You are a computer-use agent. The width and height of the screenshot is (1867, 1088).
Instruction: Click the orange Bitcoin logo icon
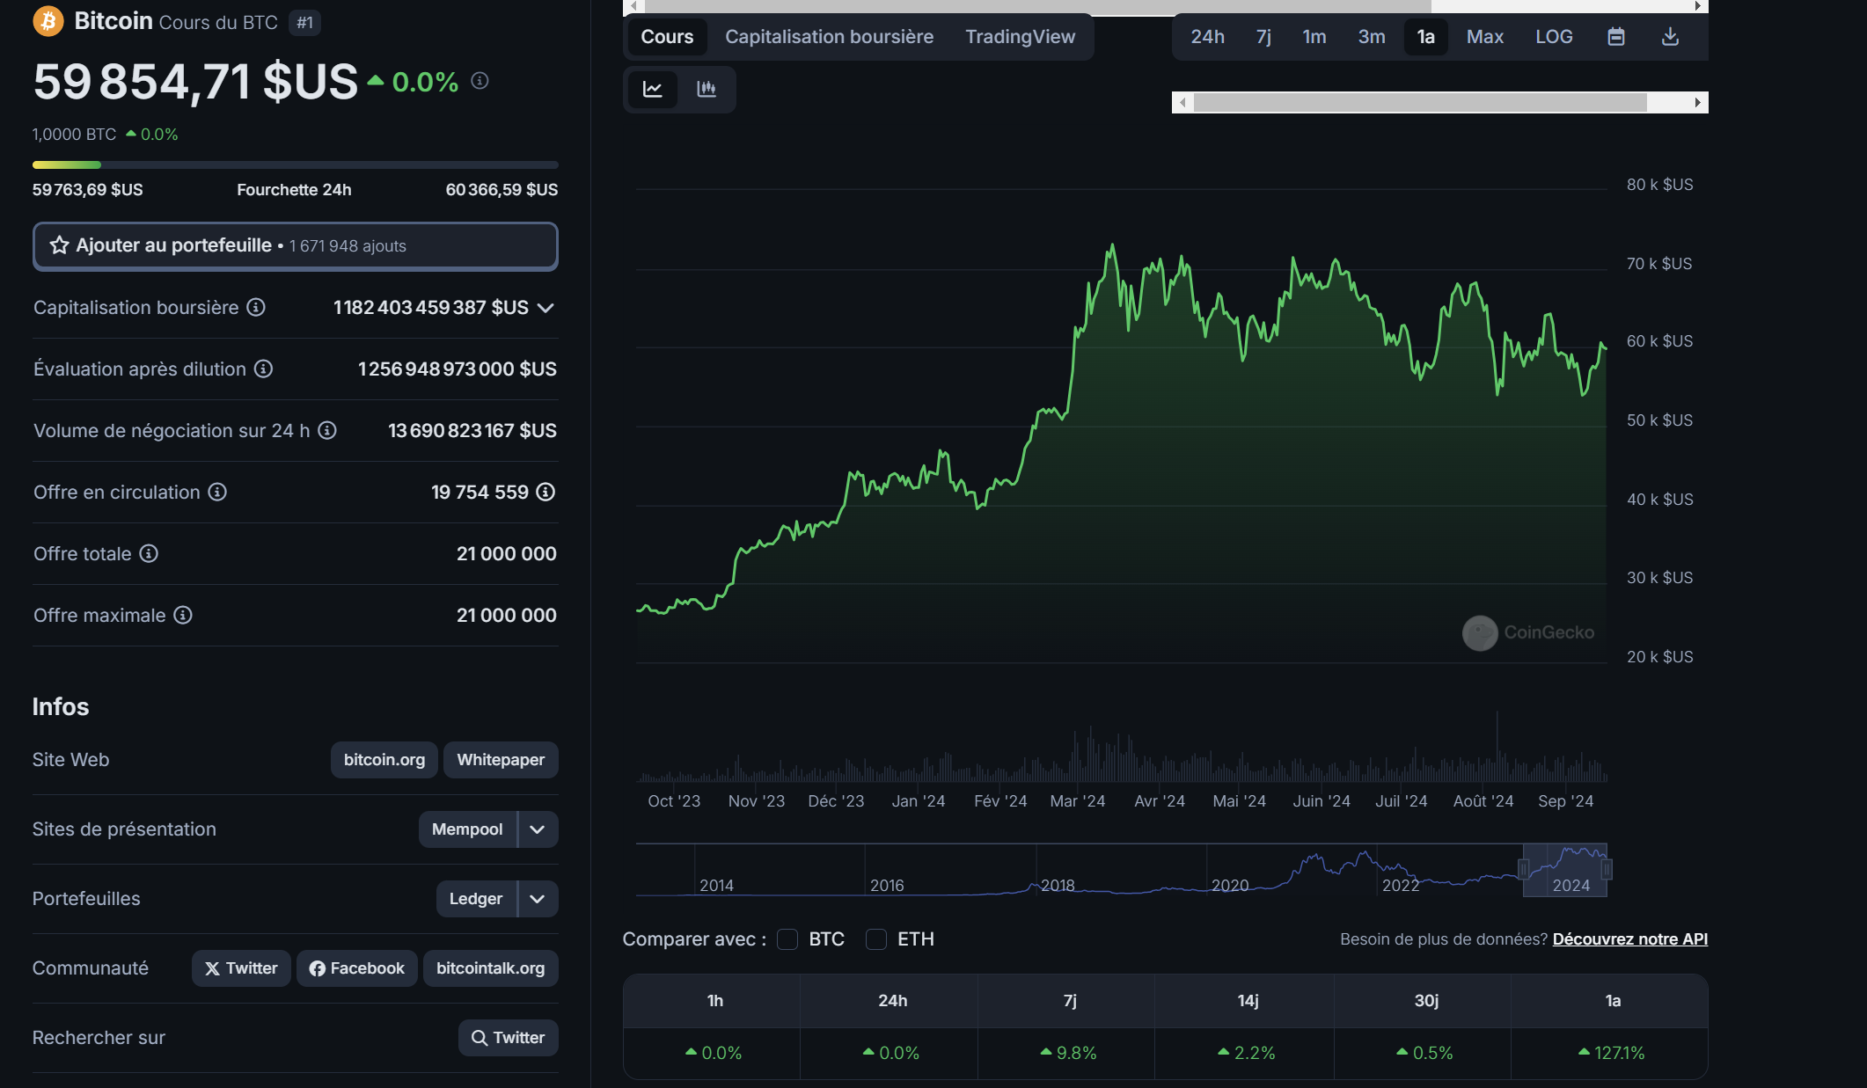[x=48, y=21]
